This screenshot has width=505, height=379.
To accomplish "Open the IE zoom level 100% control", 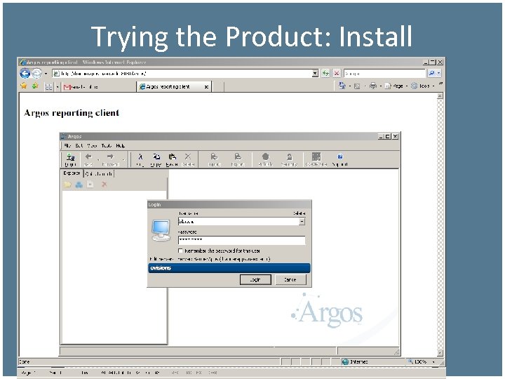I will click(422, 362).
